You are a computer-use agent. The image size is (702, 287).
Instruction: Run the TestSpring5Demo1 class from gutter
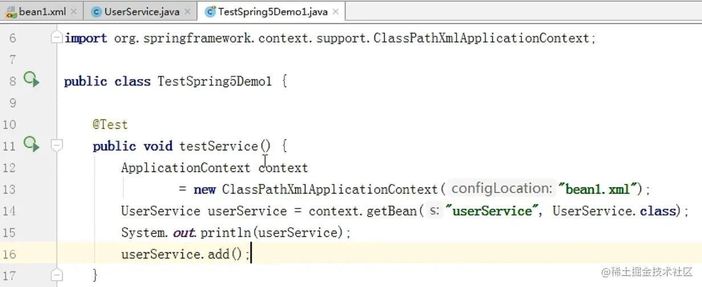pos(31,80)
